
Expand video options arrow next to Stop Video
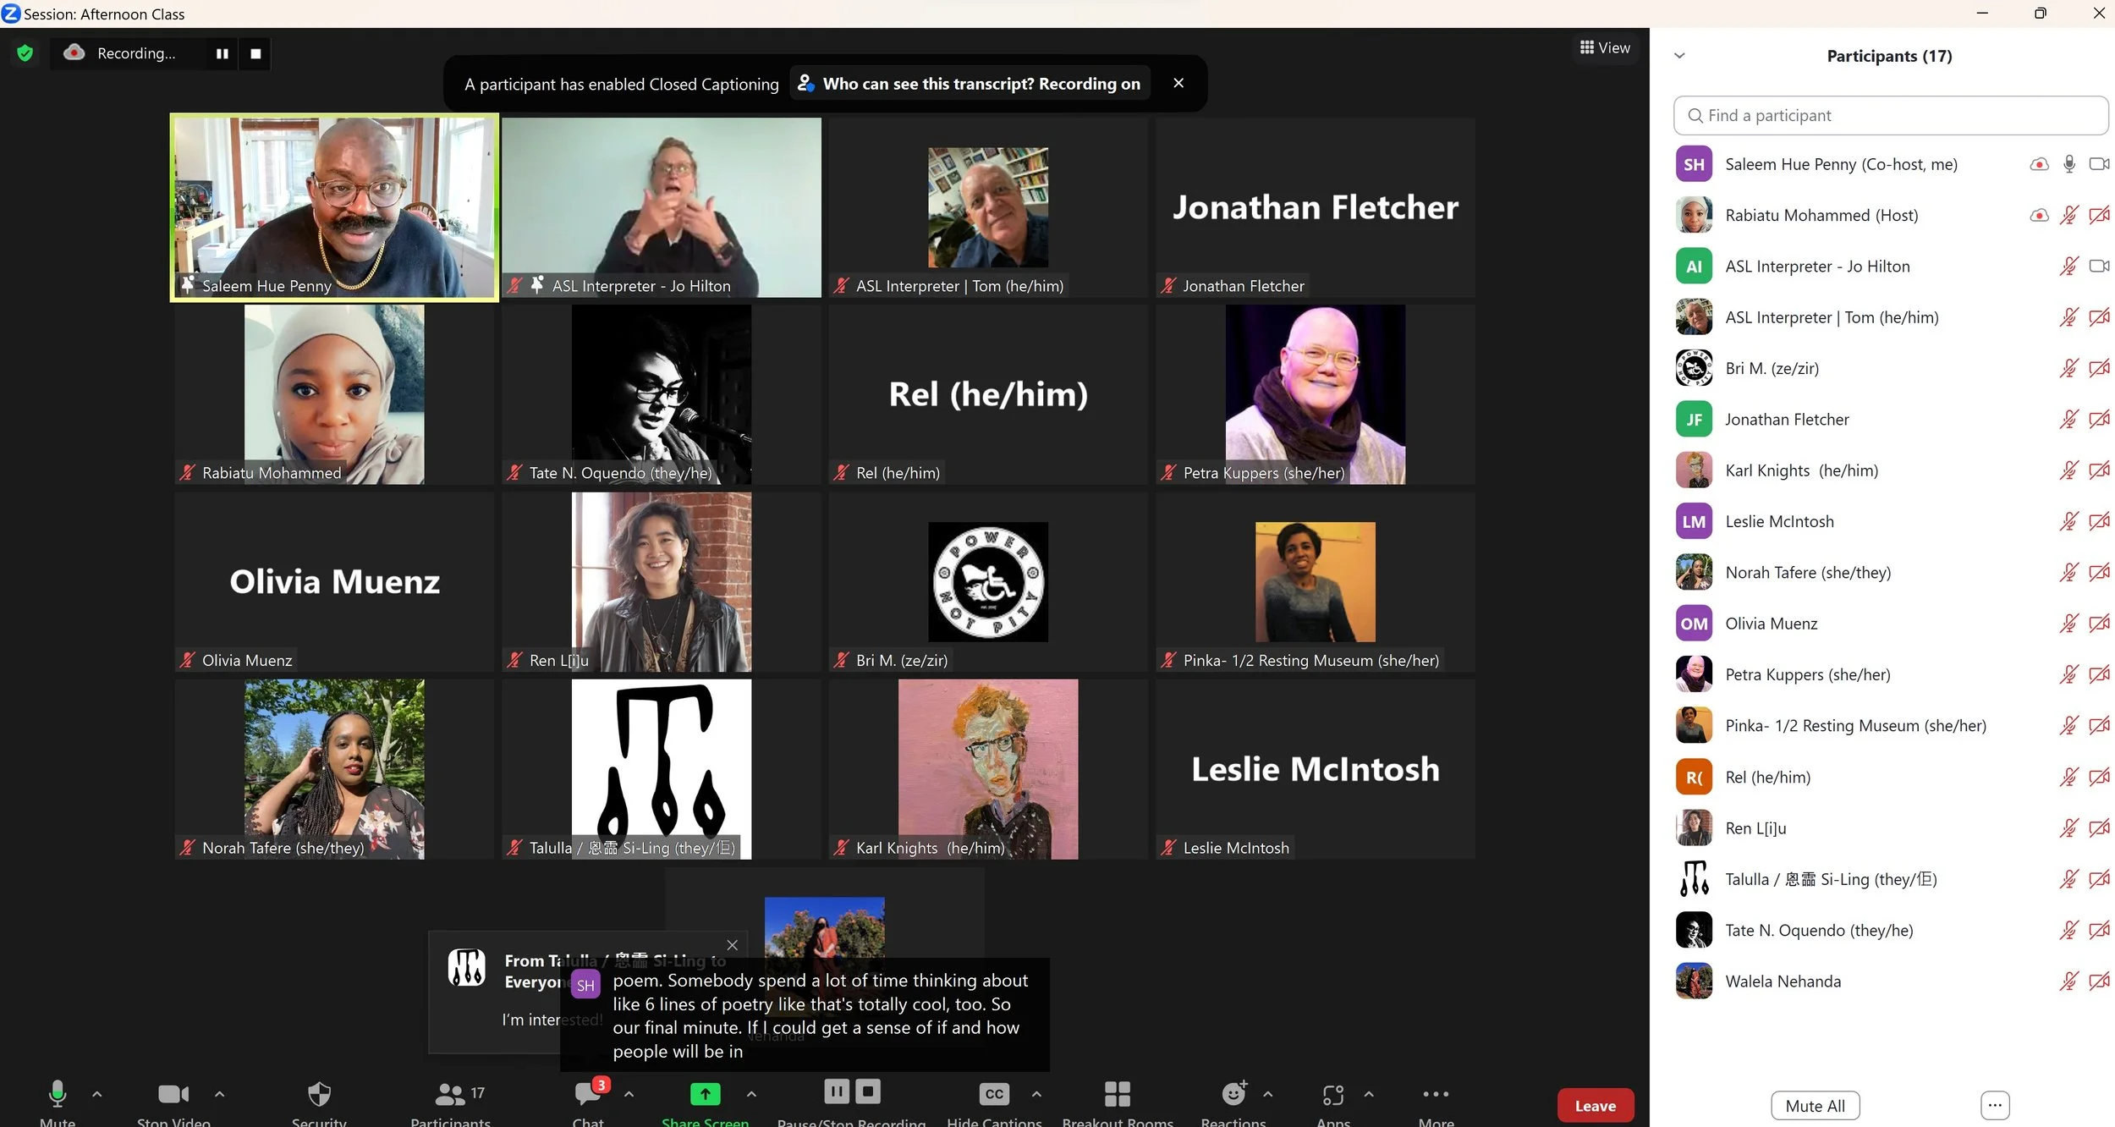click(x=219, y=1094)
